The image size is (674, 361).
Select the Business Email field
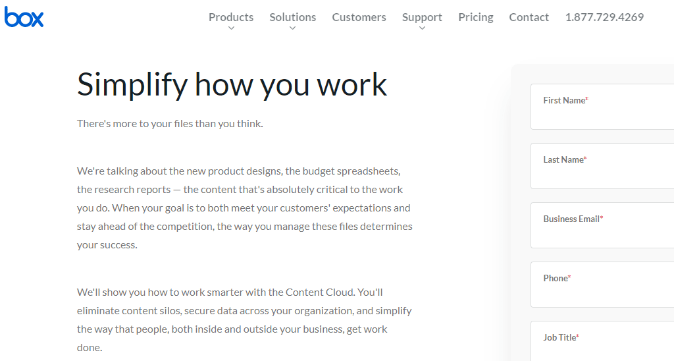(602, 225)
